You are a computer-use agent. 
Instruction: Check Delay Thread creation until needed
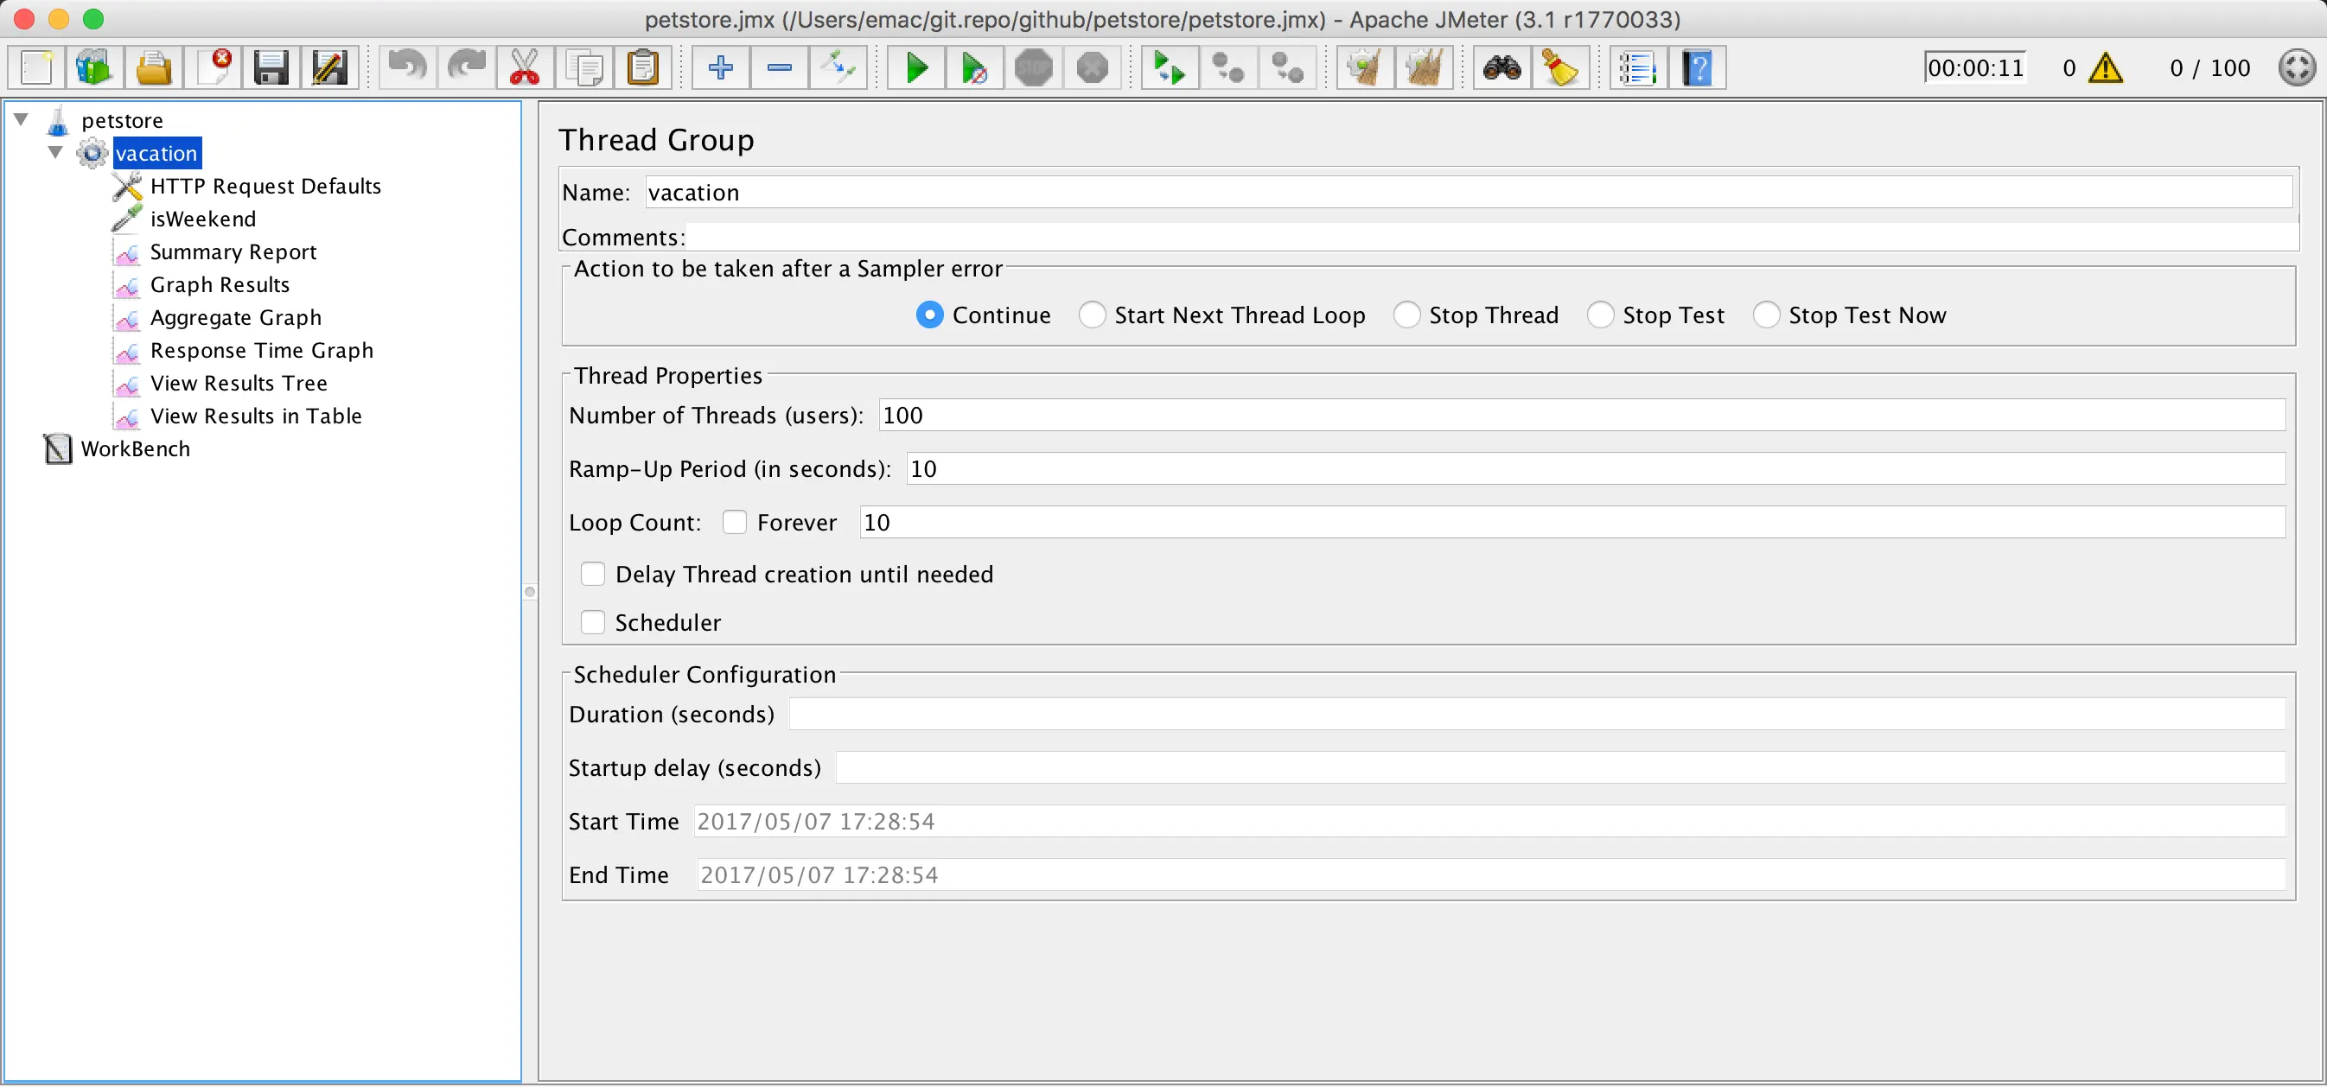tap(593, 575)
